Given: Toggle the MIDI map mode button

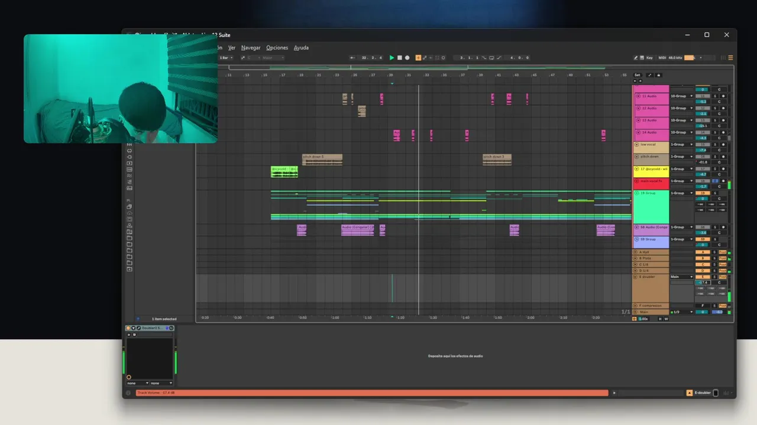Looking at the screenshot, I should [662, 58].
